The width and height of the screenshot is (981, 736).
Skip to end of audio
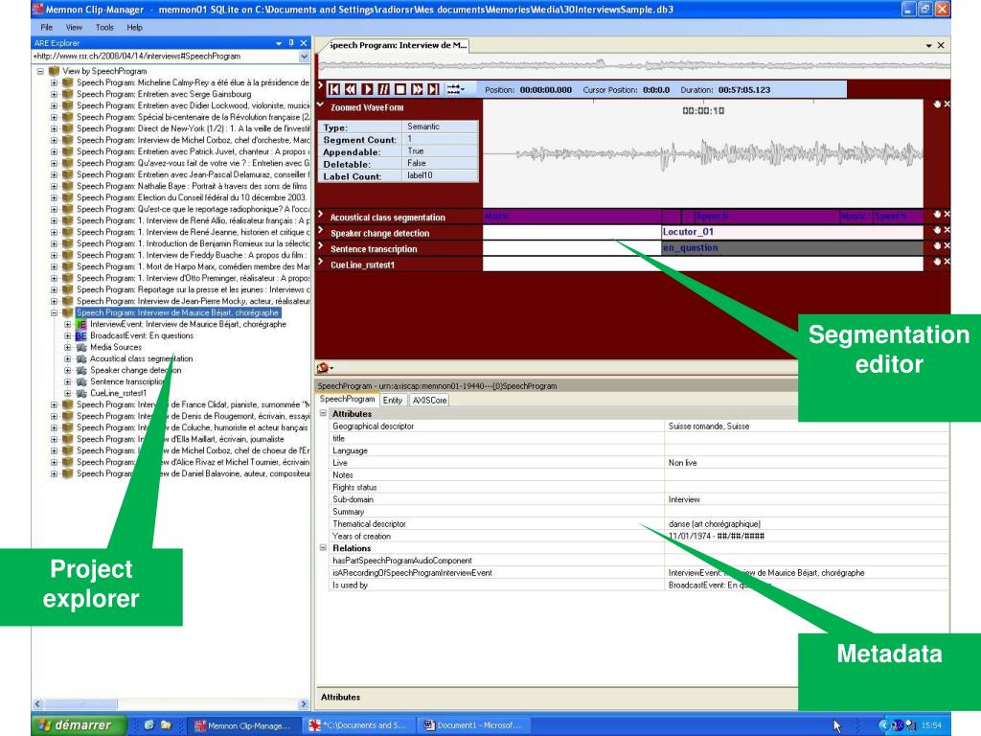[x=433, y=89]
